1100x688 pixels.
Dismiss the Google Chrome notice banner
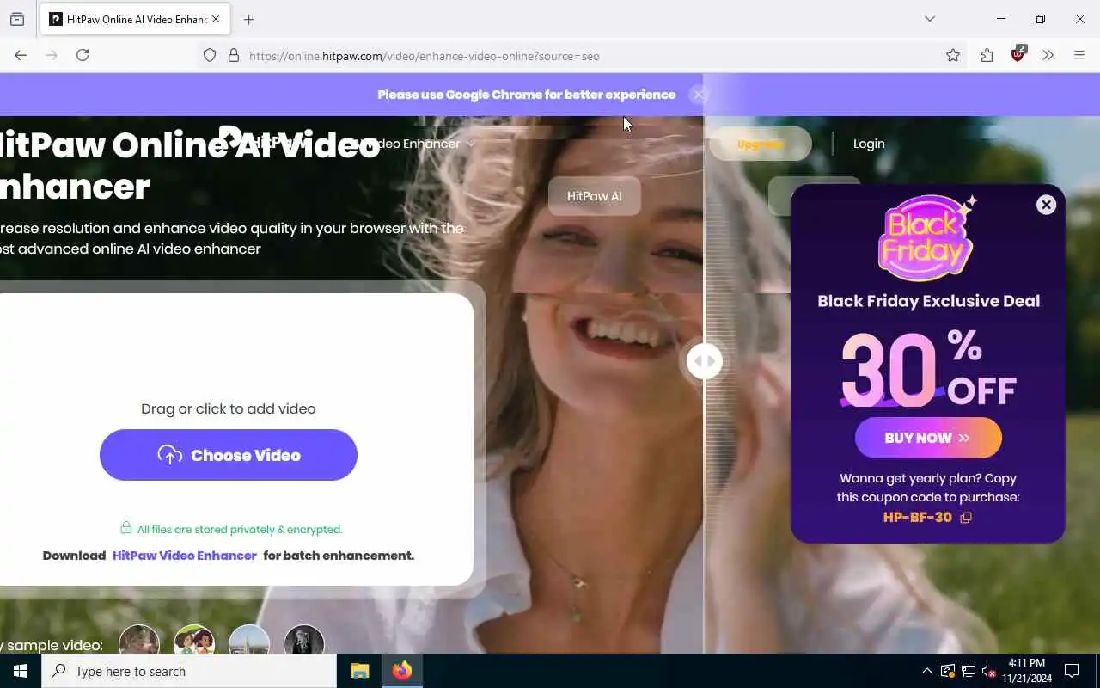(x=699, y=95)
